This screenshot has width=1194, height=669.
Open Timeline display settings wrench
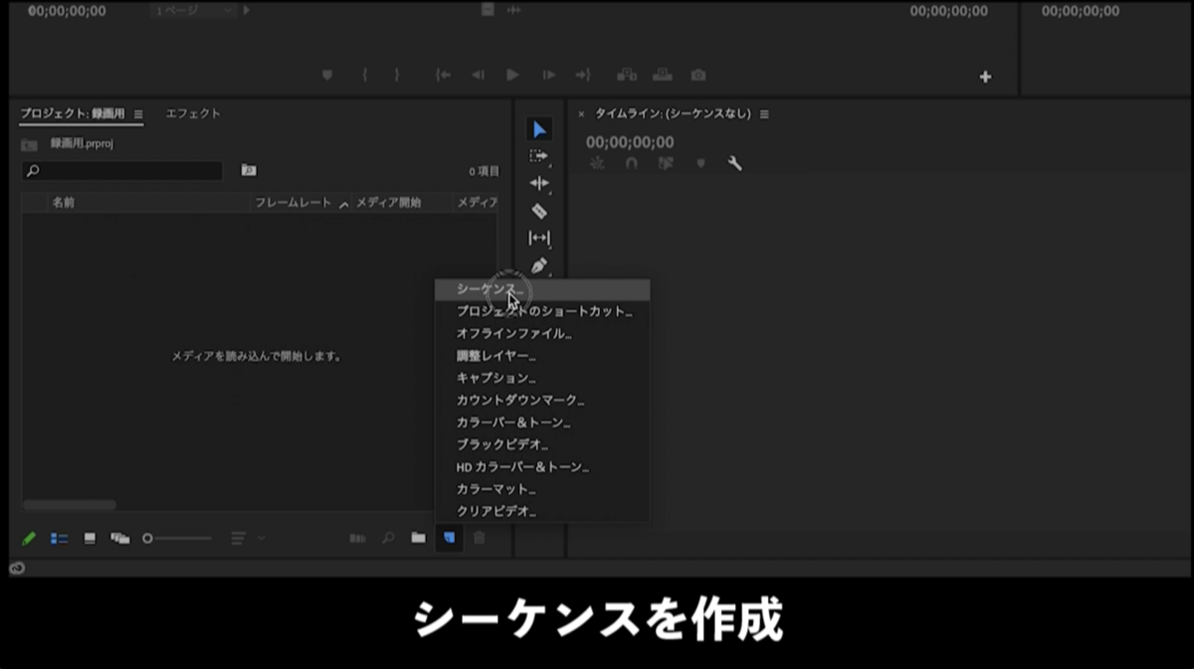pyautogui.click(x=734, y=164)
